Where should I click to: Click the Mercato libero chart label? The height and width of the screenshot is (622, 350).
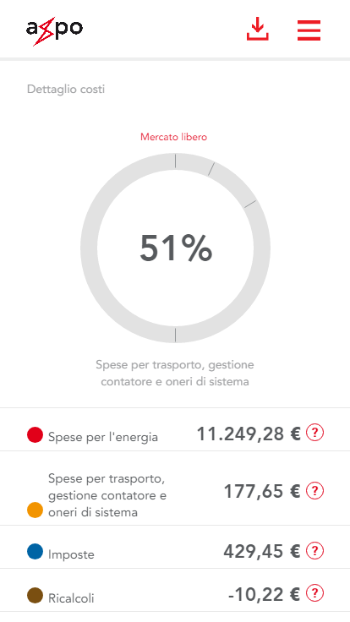[174, 137]
